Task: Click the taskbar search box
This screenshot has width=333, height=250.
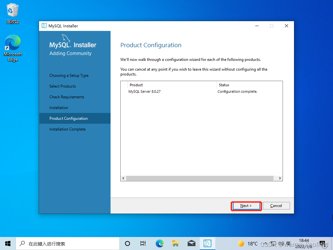Action: click(68, 243)
